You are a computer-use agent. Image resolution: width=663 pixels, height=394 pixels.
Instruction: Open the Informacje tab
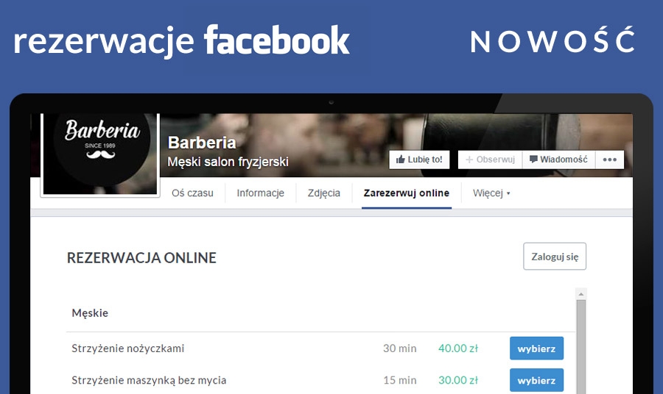261,193
